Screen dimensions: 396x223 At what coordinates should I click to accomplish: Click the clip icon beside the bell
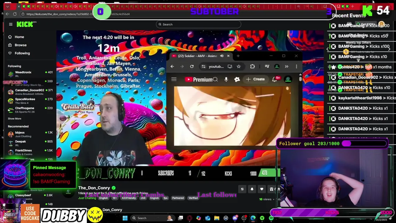click(242, 189)
